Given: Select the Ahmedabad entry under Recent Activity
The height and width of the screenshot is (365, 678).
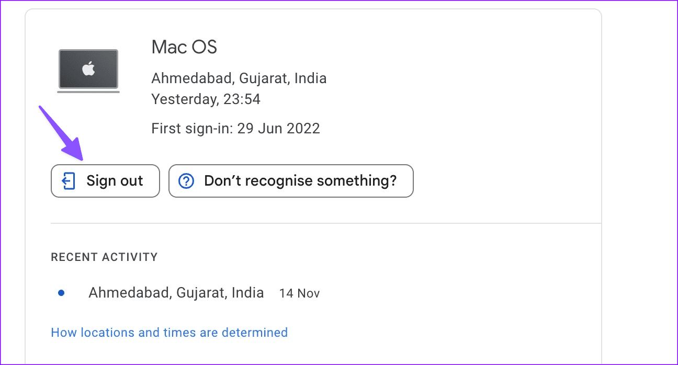Looking at the screenshot, I should 176,293.
